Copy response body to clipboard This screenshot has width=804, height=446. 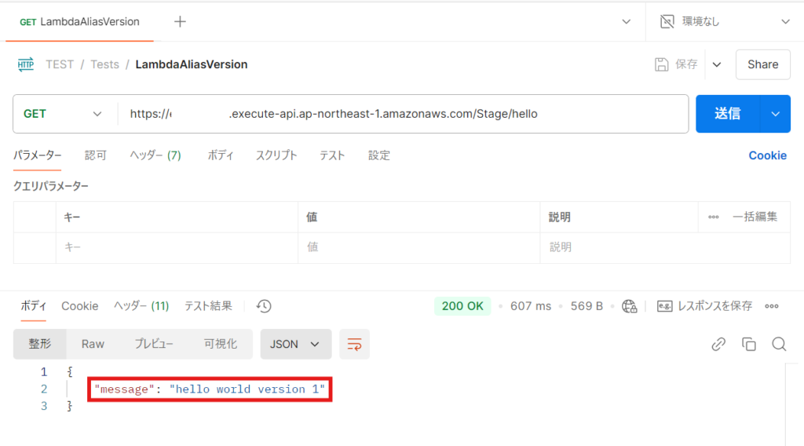point(748,344)
